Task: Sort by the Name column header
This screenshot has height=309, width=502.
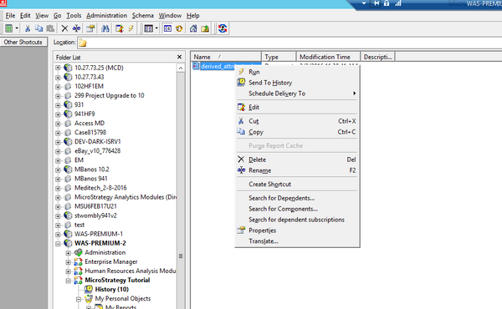Action: 226,57
